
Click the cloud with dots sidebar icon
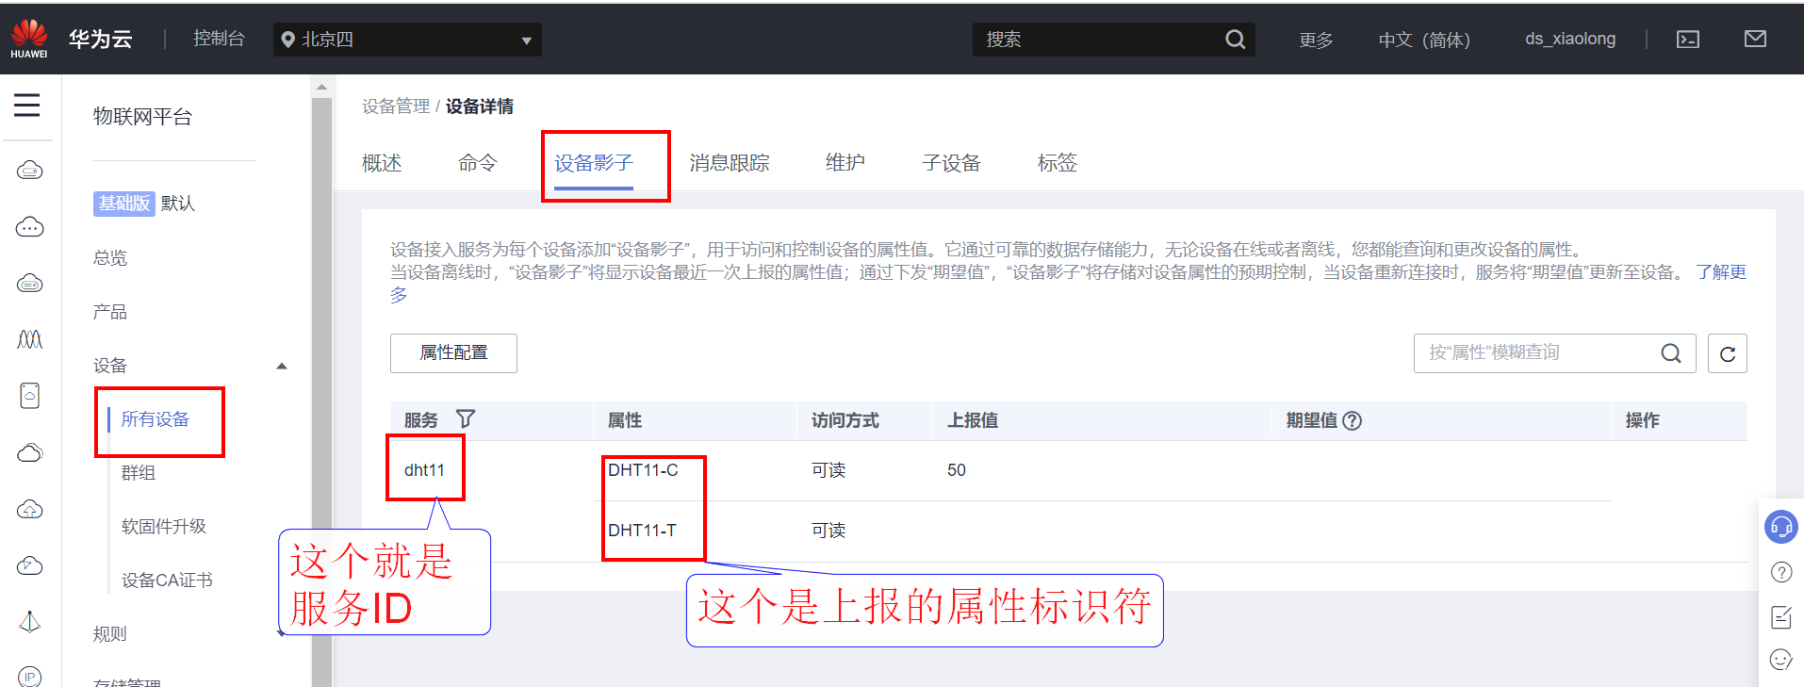[x=30, y=227]
